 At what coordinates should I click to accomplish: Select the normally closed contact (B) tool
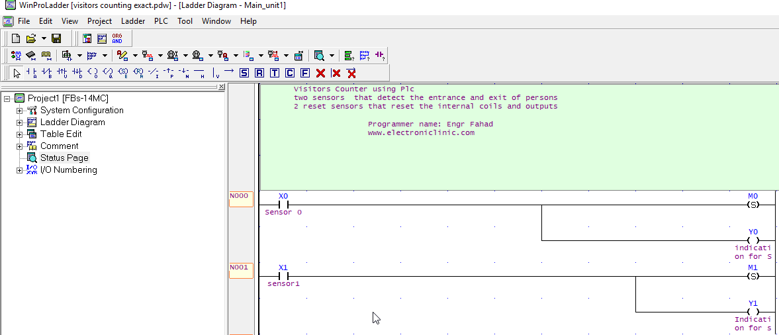coord(46,73)
